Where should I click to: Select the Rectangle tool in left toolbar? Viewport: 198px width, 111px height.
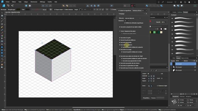point(2,47)
